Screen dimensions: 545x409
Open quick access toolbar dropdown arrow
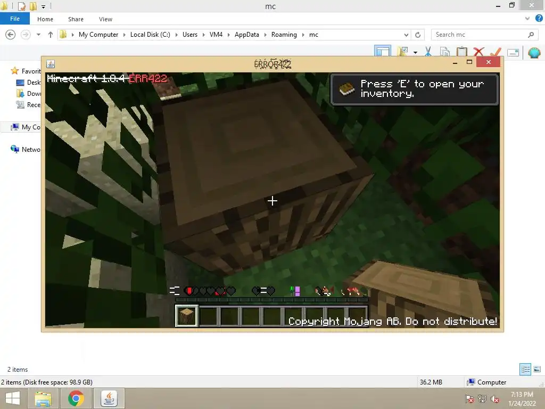(x=43, y=6)
